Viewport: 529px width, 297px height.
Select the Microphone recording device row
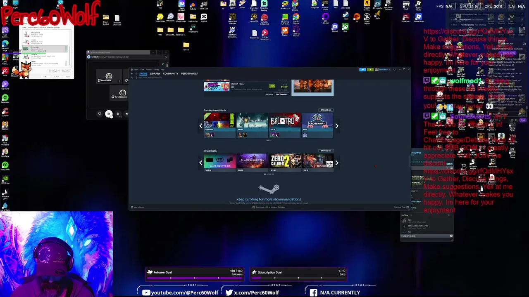click(45, 34)
